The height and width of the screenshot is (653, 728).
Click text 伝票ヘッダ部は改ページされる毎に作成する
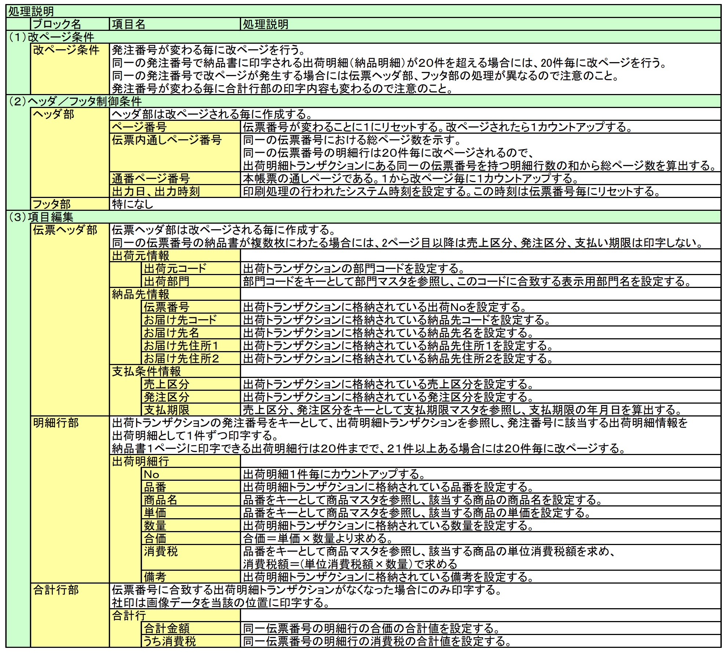coord(224,230)
